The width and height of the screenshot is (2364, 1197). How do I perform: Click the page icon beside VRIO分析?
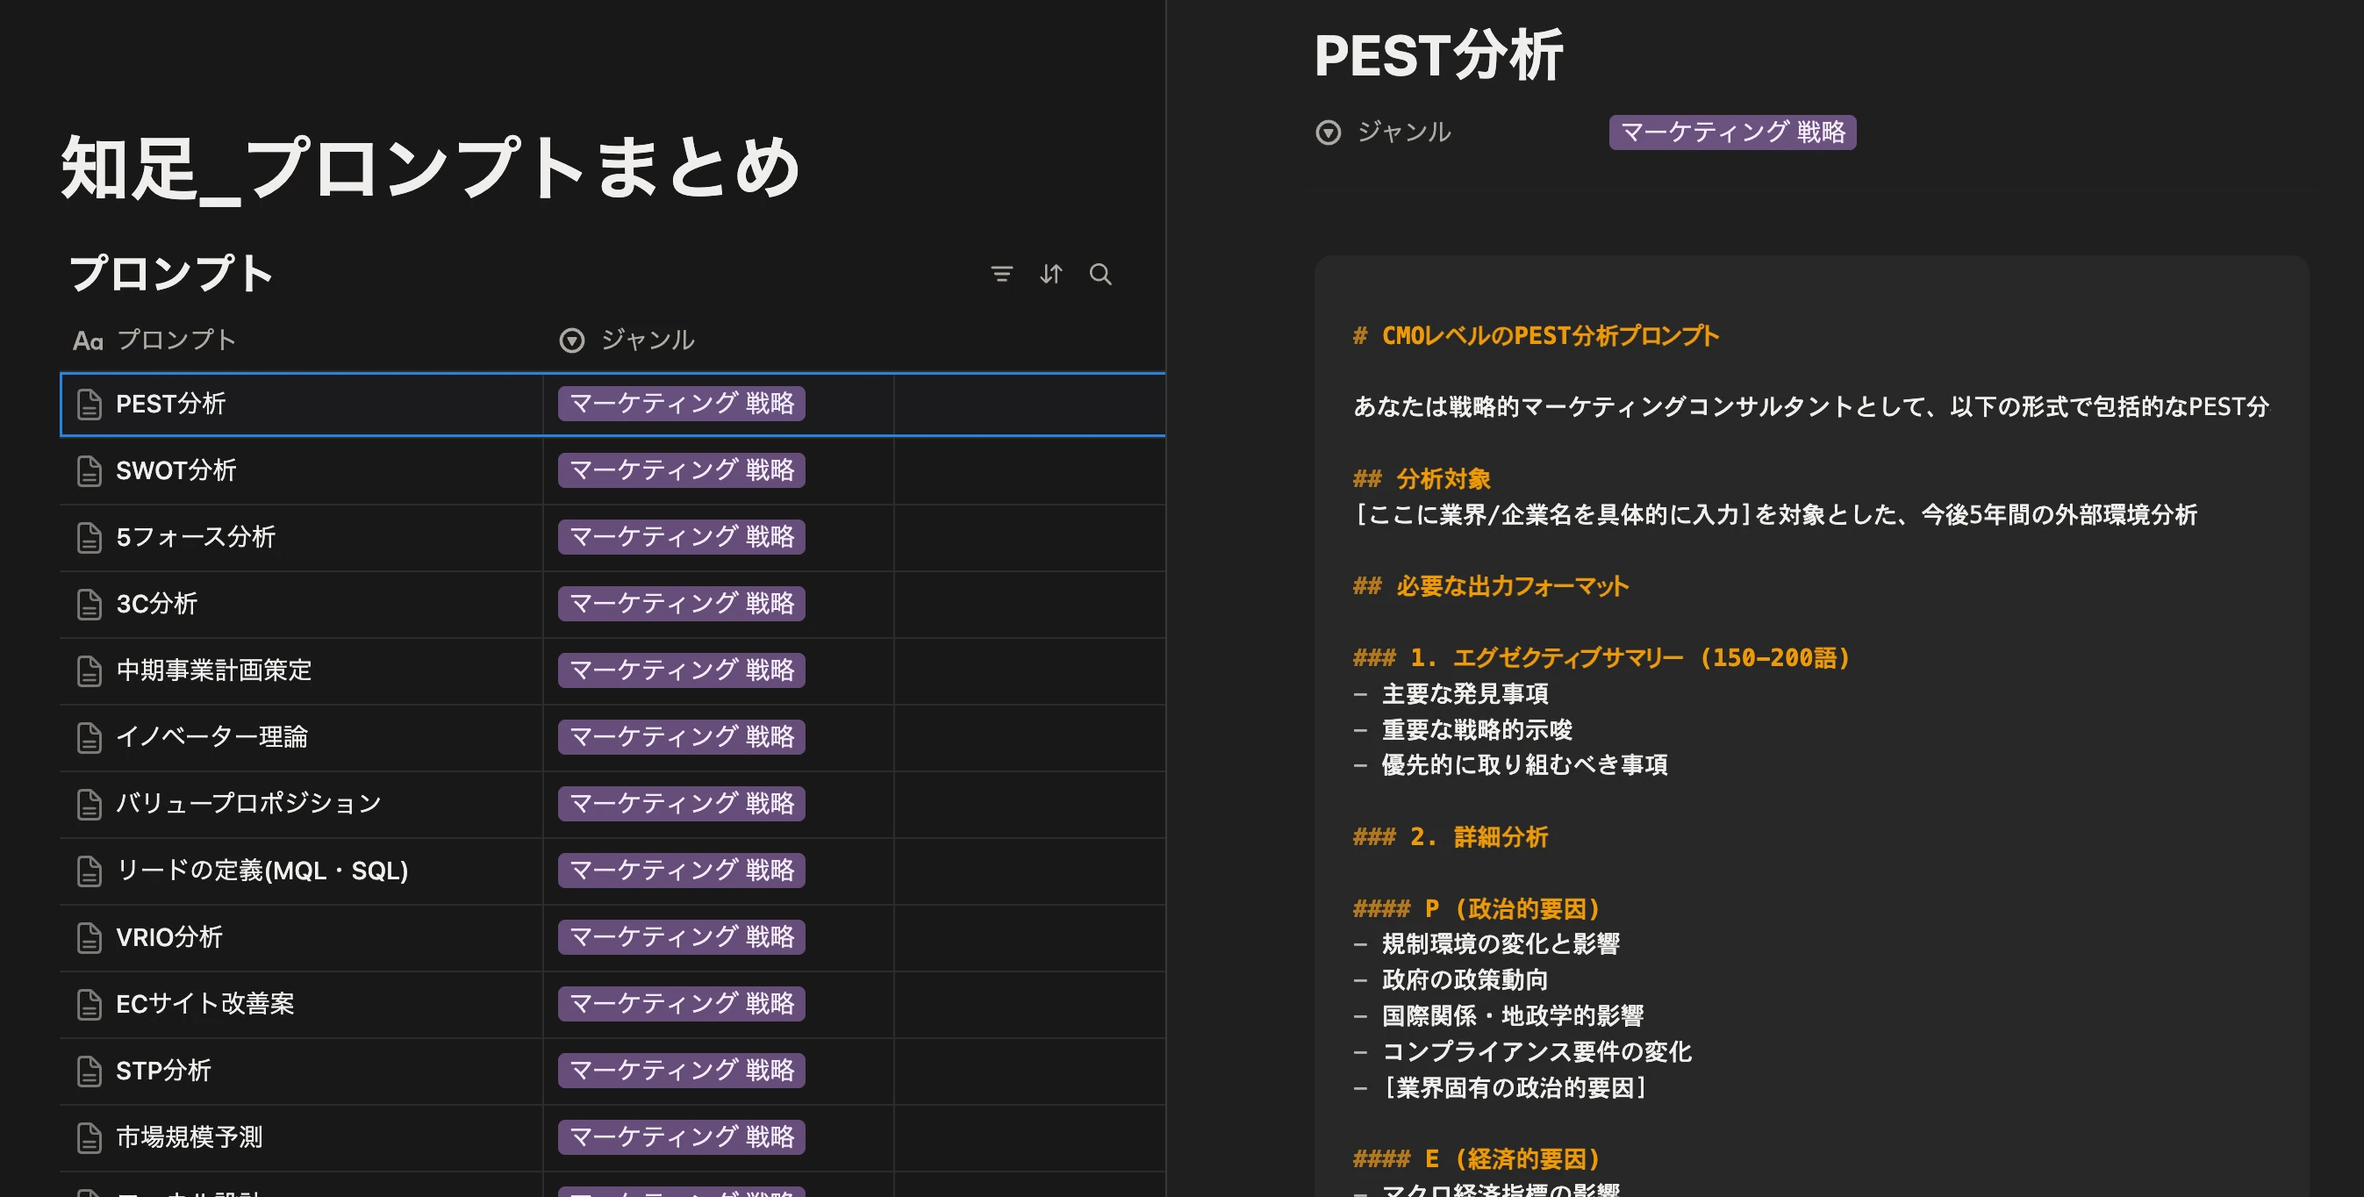tap(89, 937)
